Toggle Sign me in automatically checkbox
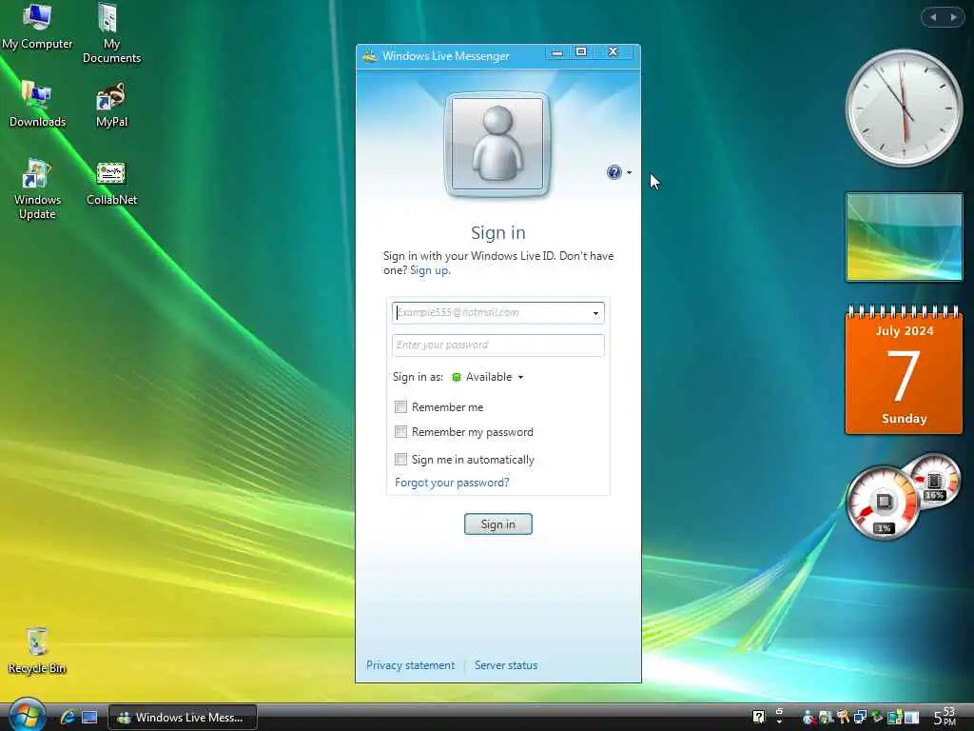Image resolution: width=974 pixels, height=731 pixels. (400, 460)
